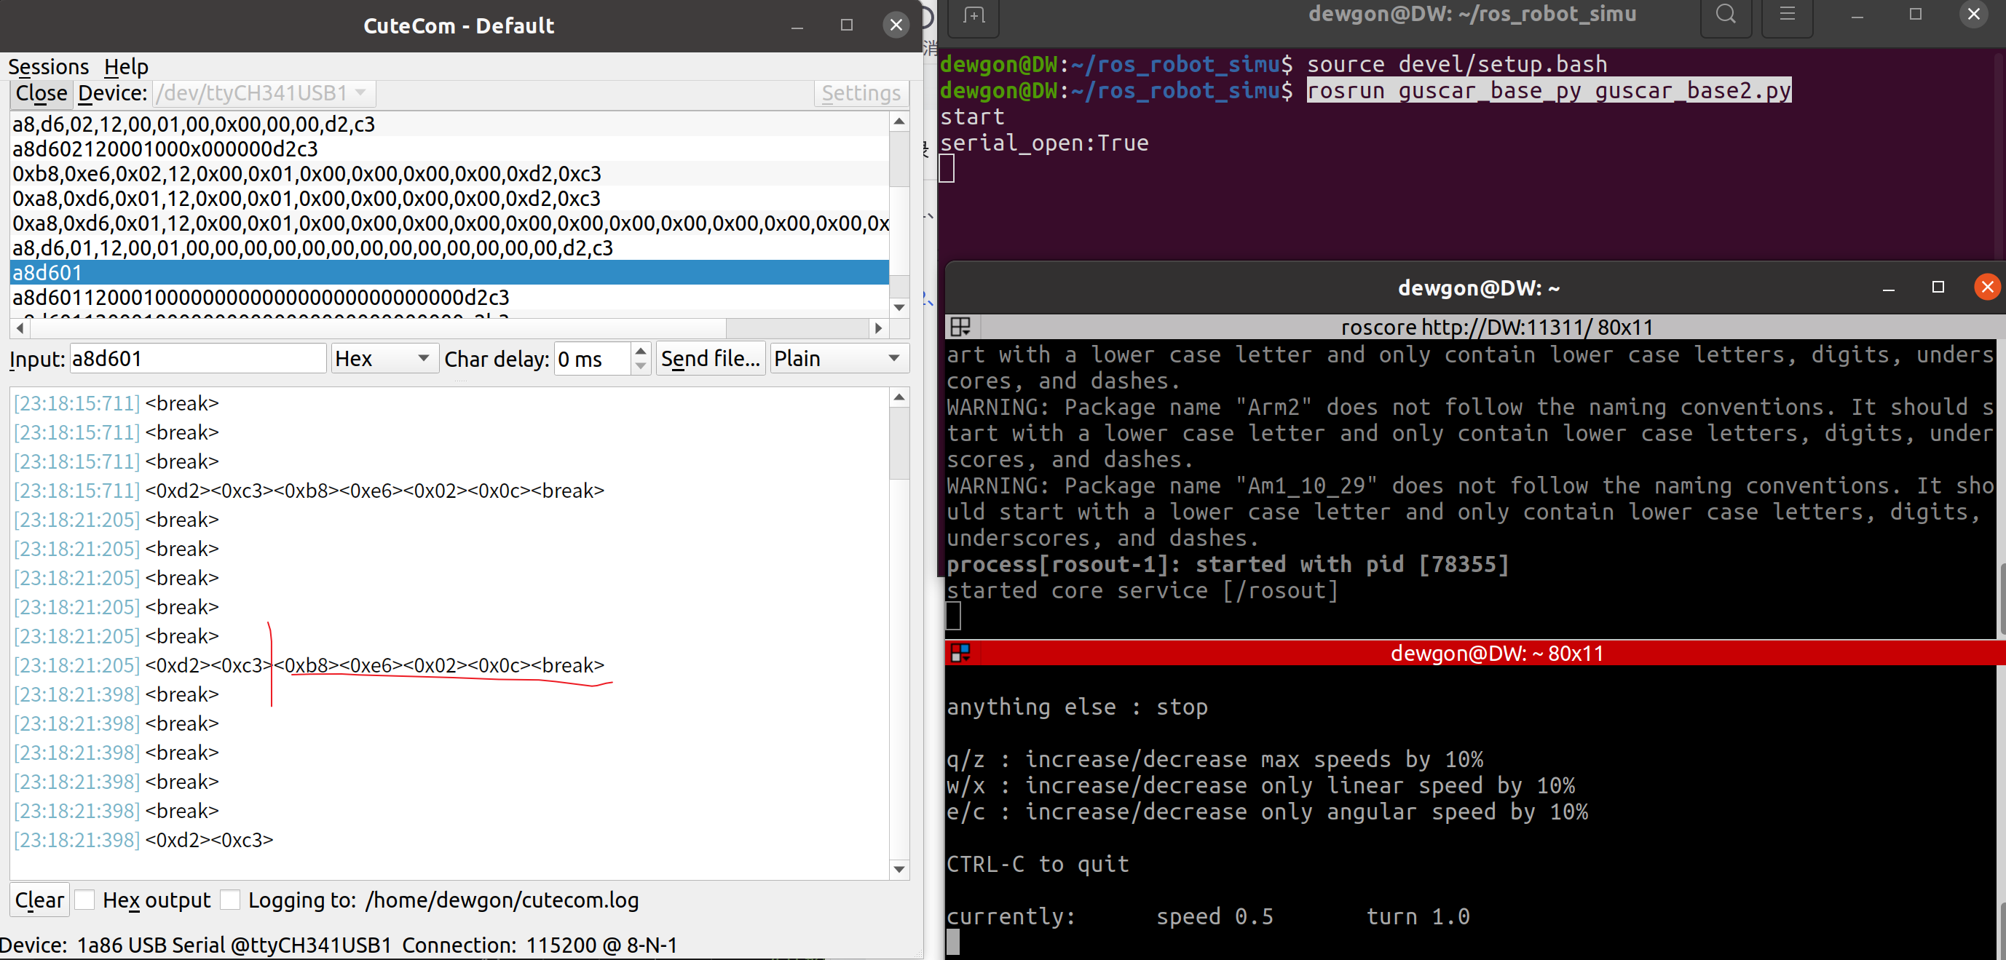Click the new terminal tab icon

pos(973,15)
